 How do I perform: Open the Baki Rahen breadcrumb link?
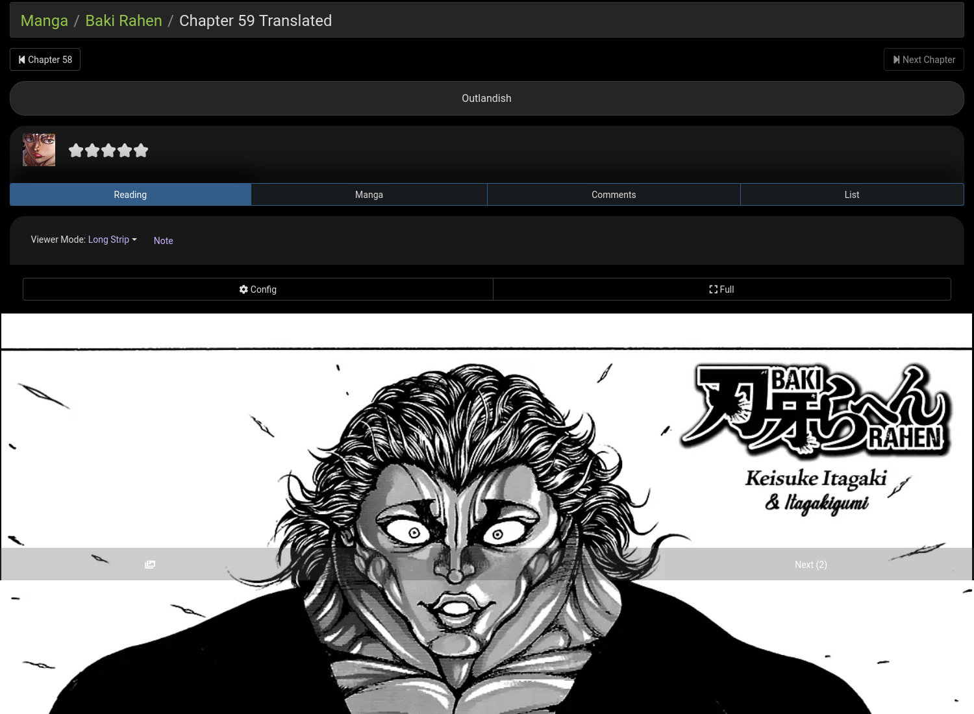123,21
